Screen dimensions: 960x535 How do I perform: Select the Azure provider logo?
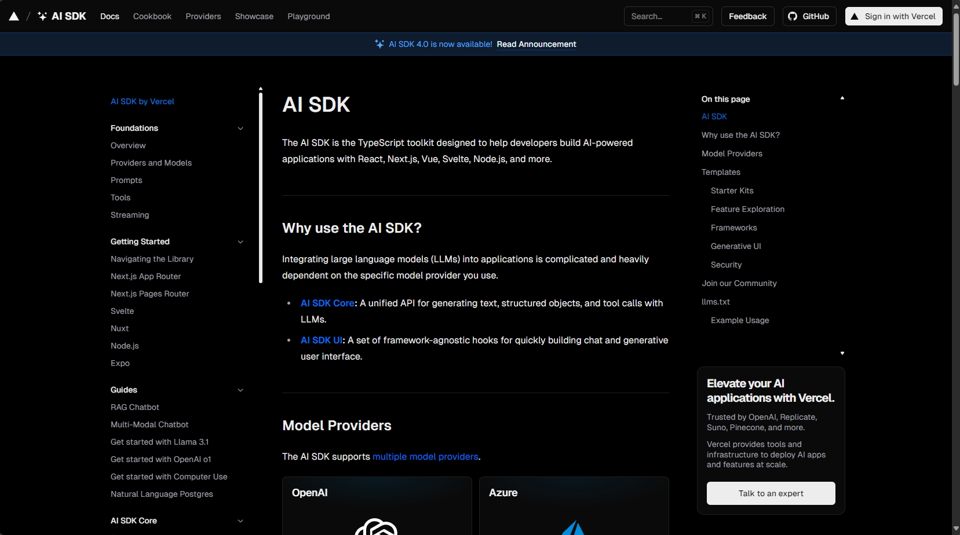tap(573, 528)
